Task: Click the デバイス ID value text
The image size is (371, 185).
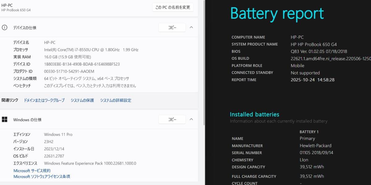Action: point(82,64)
